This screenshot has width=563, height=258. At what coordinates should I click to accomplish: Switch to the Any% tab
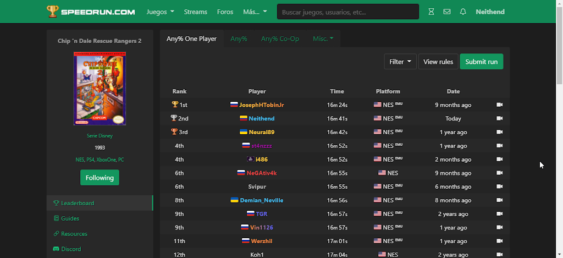239,39
